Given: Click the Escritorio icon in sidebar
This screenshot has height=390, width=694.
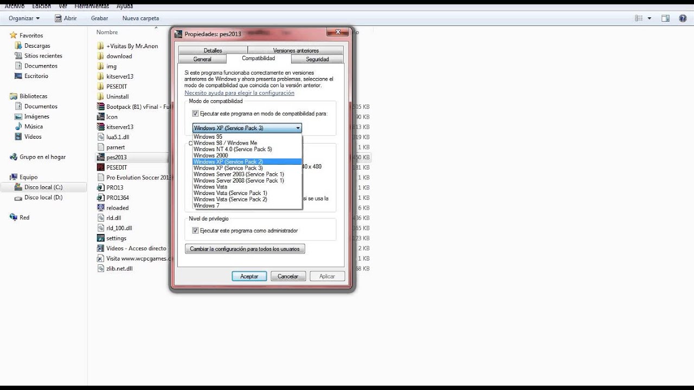Looking at the screenshot, I should point(18,76).
